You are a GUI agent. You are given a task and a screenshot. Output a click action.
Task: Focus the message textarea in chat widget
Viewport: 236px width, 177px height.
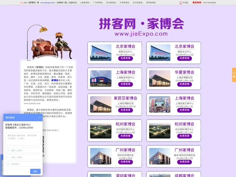coord(23,139)
